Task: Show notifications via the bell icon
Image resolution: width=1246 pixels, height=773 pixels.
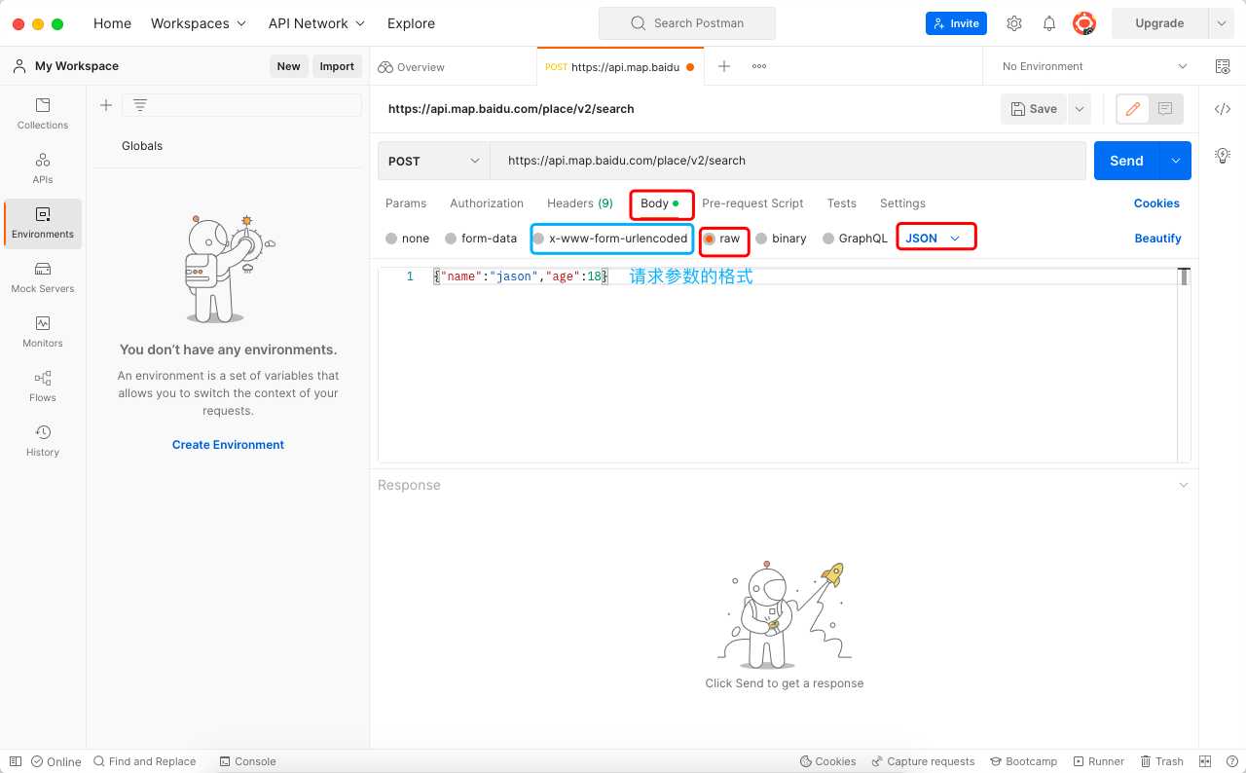Action: click(1049, 23)
